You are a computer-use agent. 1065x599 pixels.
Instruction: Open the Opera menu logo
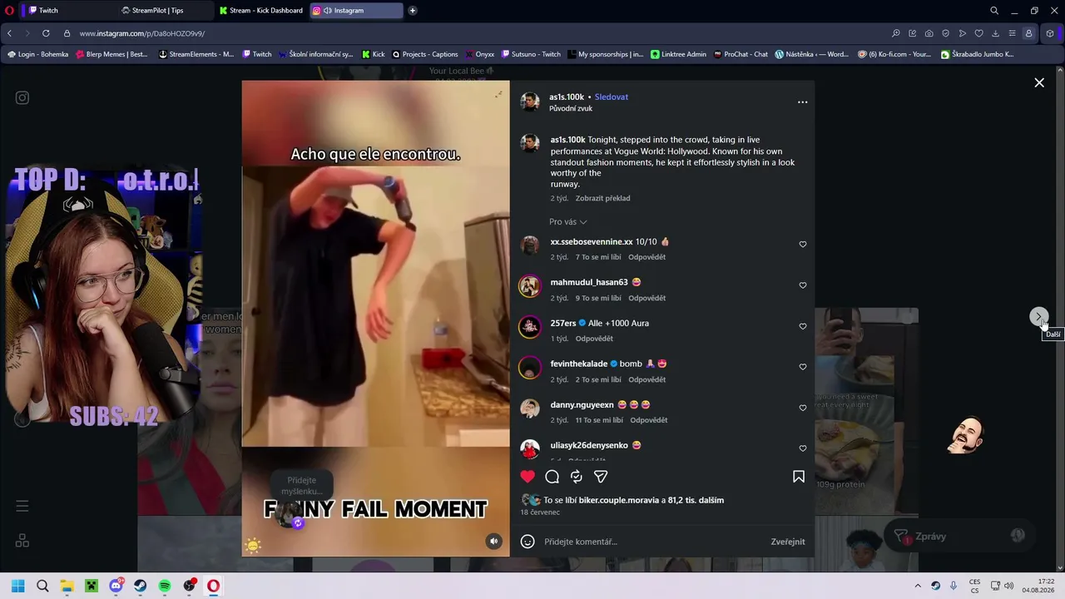pos(10,11)
